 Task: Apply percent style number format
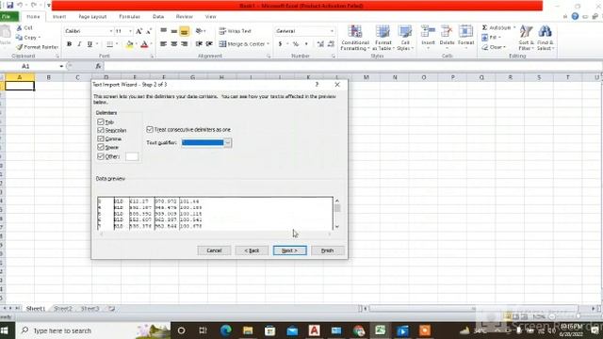[x=295, y=44]
